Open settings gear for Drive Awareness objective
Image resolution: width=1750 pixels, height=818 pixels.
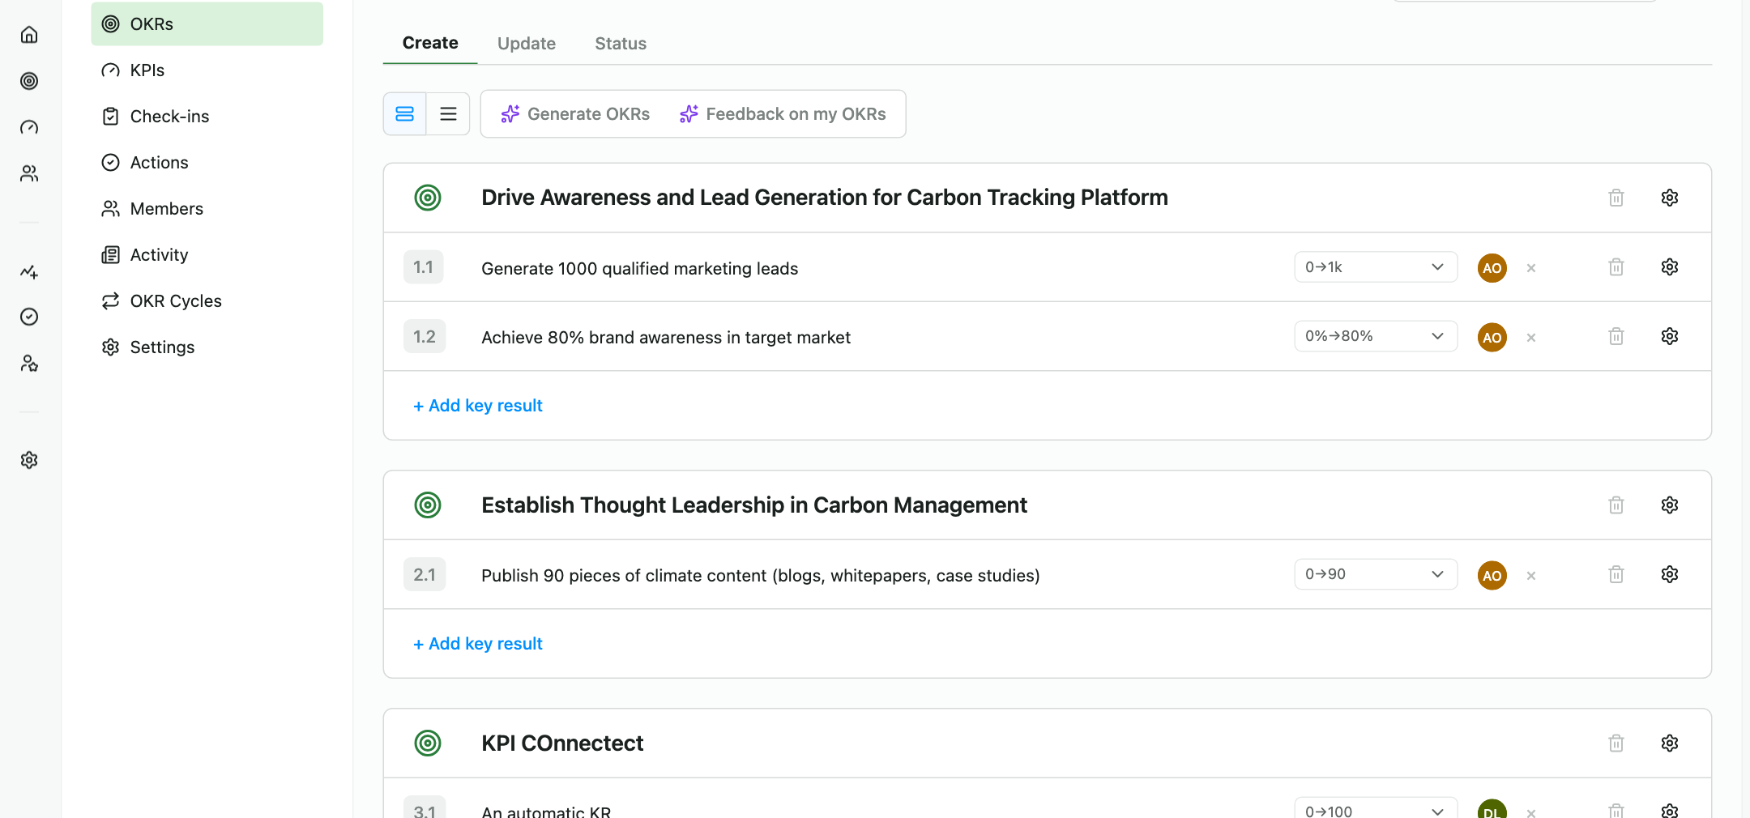tap(1670, 198)
